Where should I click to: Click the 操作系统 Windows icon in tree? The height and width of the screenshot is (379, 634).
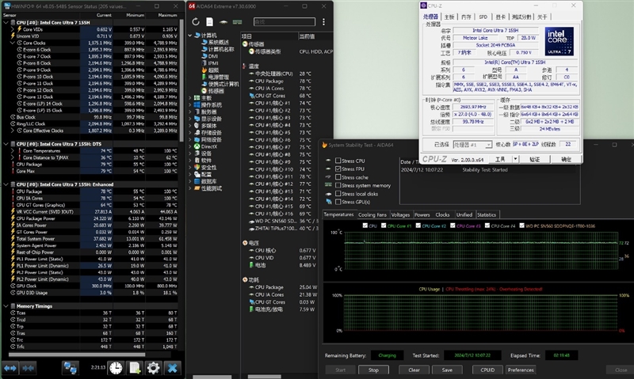(x=197, y=105)
